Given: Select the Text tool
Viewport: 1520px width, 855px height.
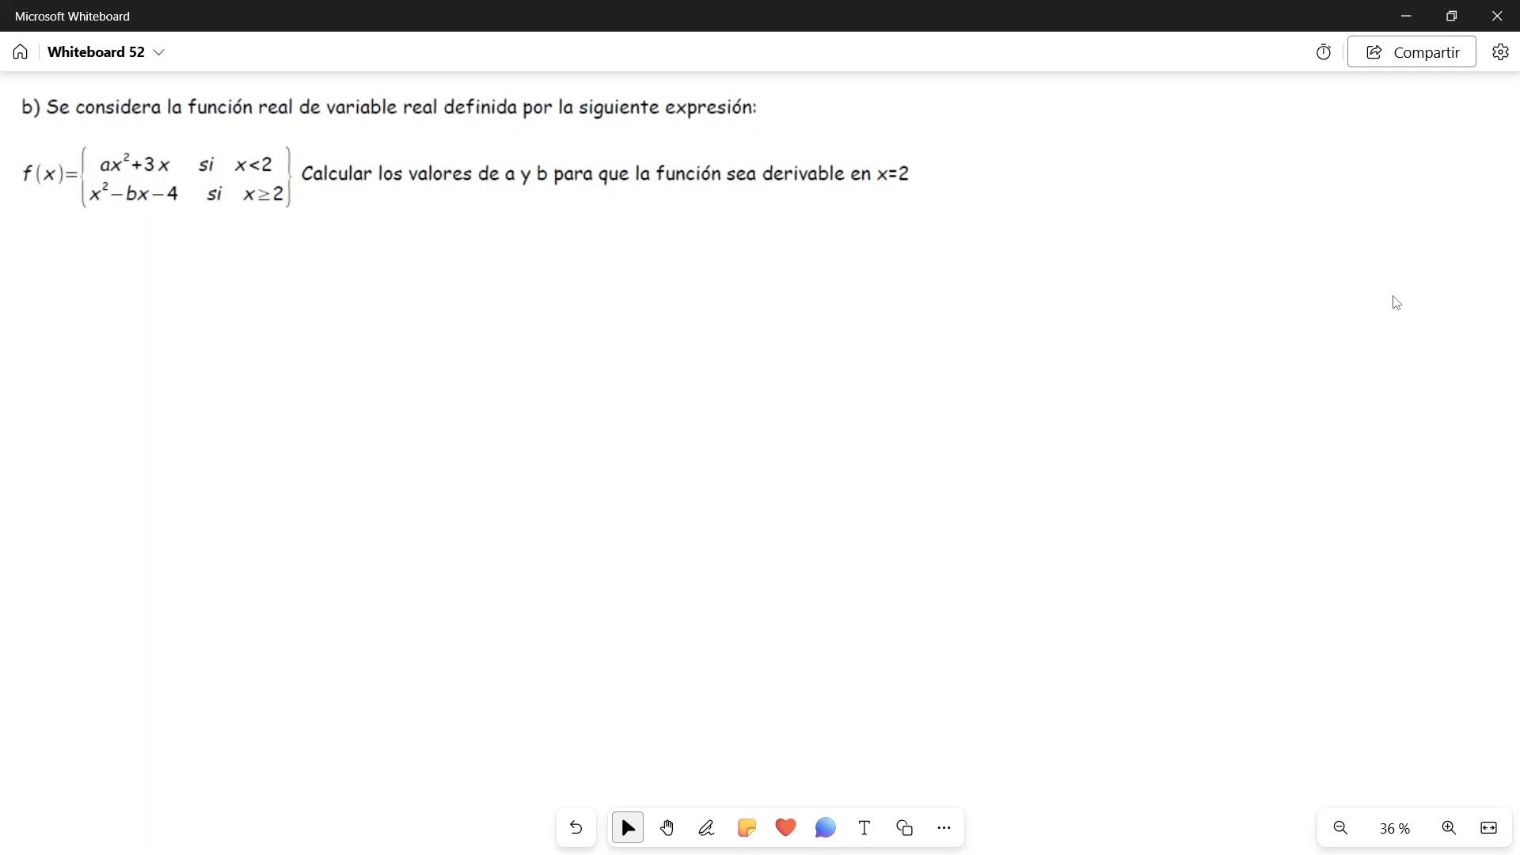Looking at the screenshot, I should point(864,828).
